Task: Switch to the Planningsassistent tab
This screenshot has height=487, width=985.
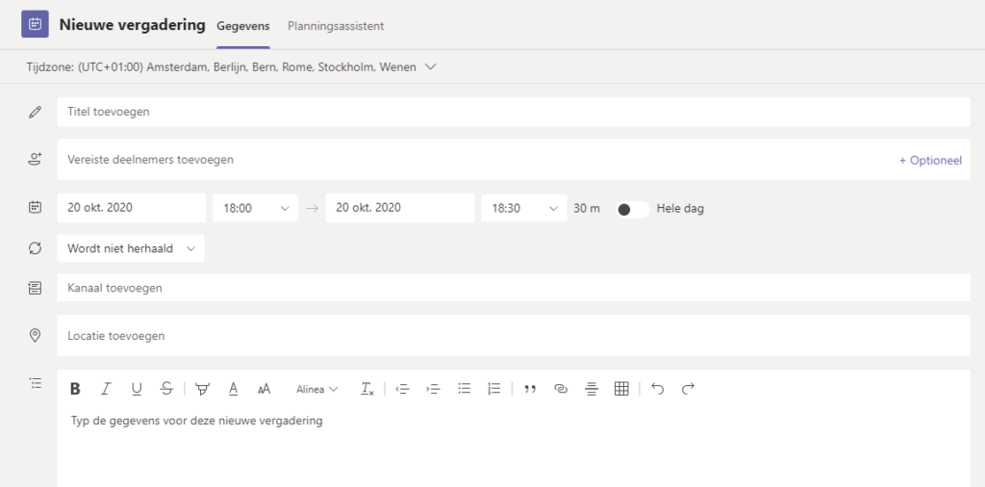Action: (336, 26)
